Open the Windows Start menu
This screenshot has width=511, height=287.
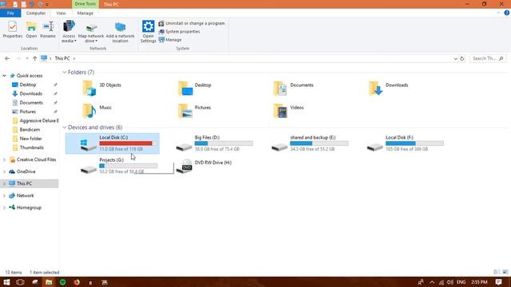[6, 282]
